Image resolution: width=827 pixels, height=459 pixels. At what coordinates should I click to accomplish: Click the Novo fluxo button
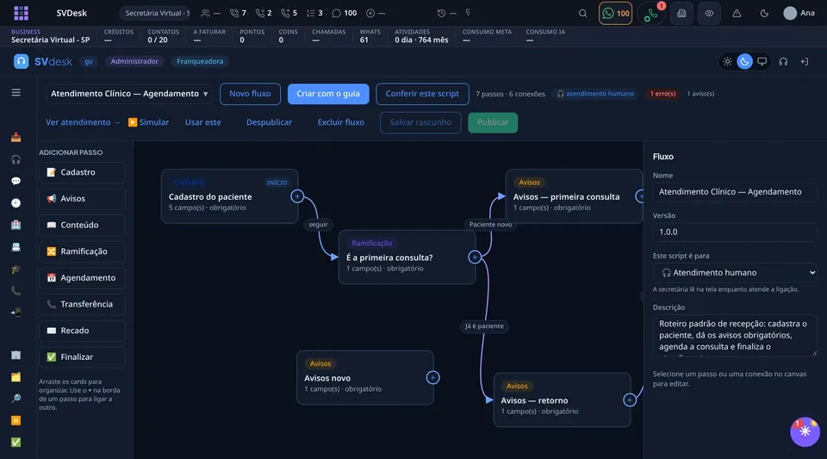[250, 94]
